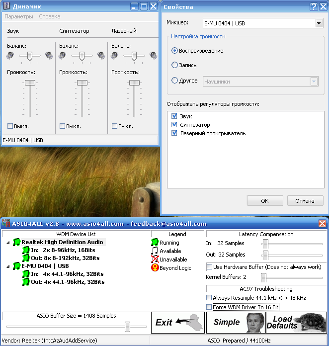Uncheck the Звук volume control checkbox
The image size is (329, 346).
pyautogui.click(x=174, y=116)
